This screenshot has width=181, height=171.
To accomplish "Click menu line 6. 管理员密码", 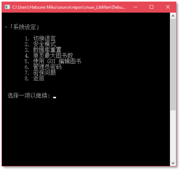I will (x=43, y=67).
